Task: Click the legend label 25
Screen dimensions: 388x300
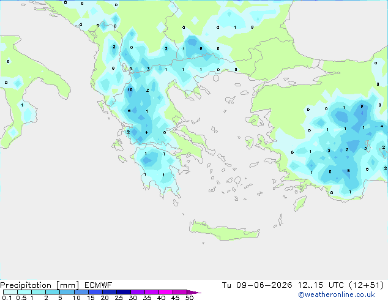Action: click(x=119, y=298)
